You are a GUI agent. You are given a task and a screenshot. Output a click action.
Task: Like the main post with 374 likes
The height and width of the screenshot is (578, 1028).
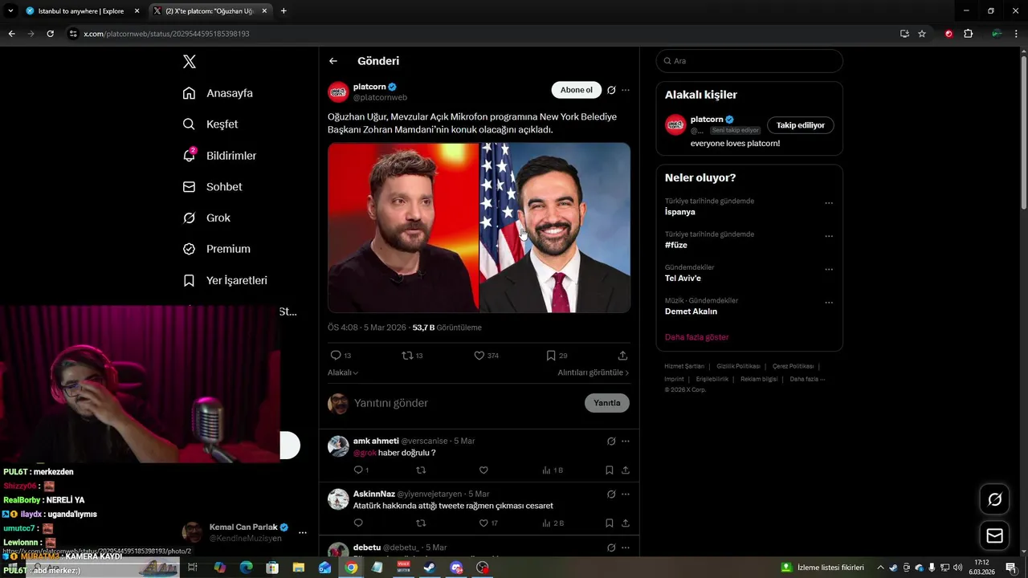point(486,356)
